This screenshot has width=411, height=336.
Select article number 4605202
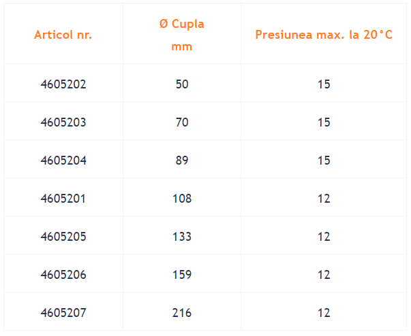click(x=63, y=84)
